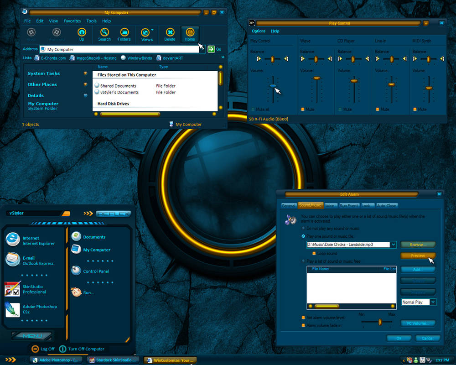
Task: Launch Adobe Photoshop CS2 shortcut
Action: pos(31,309)
